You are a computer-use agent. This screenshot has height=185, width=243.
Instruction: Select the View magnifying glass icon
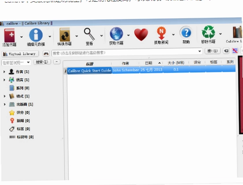point(89,34)
